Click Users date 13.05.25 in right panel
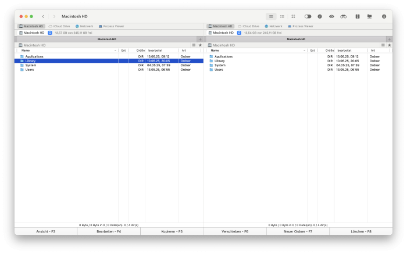 coord(348,70)
